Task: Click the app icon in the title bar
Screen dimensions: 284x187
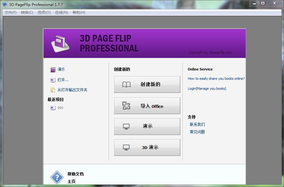Action: click(x=5, y=4)
